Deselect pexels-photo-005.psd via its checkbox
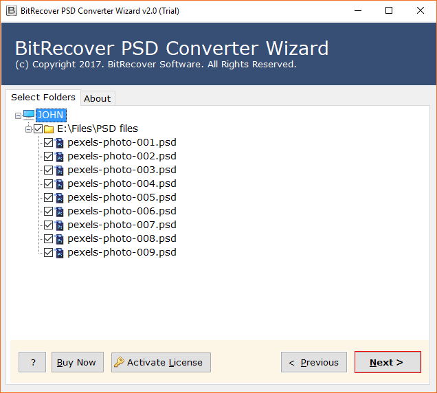This screenshot has height=393, width=437. click(49, 198)
